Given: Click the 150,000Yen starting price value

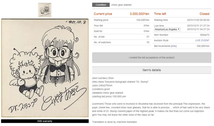Looking at the screenshot, I should [x=143, y=20].
